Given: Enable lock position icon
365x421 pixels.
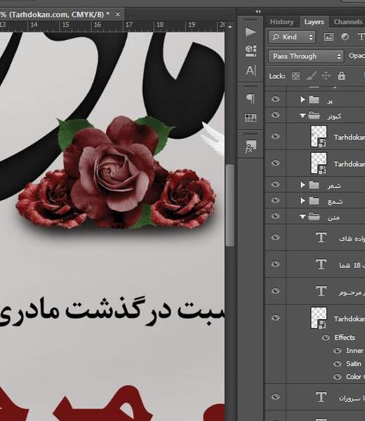Looking at the screenshot, I should click(x=326, y=76).
